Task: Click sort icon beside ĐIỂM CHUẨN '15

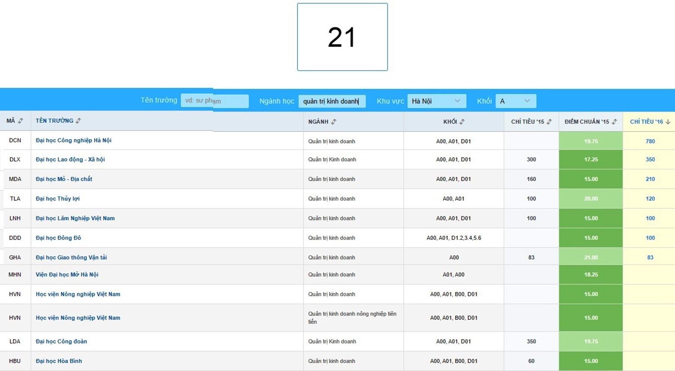Action: pos(614,122)
